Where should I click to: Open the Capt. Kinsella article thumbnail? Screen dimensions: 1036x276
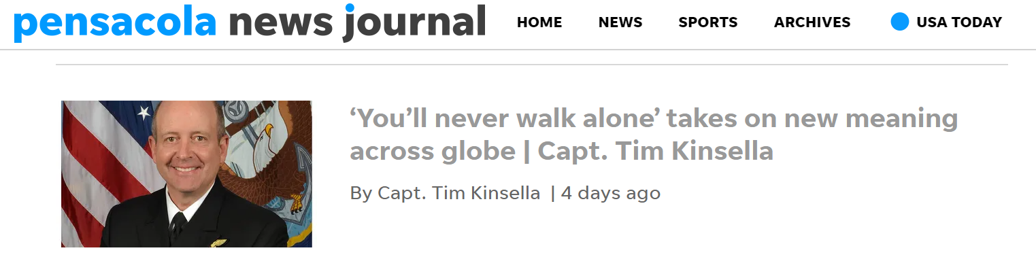[x=186, y=174]
